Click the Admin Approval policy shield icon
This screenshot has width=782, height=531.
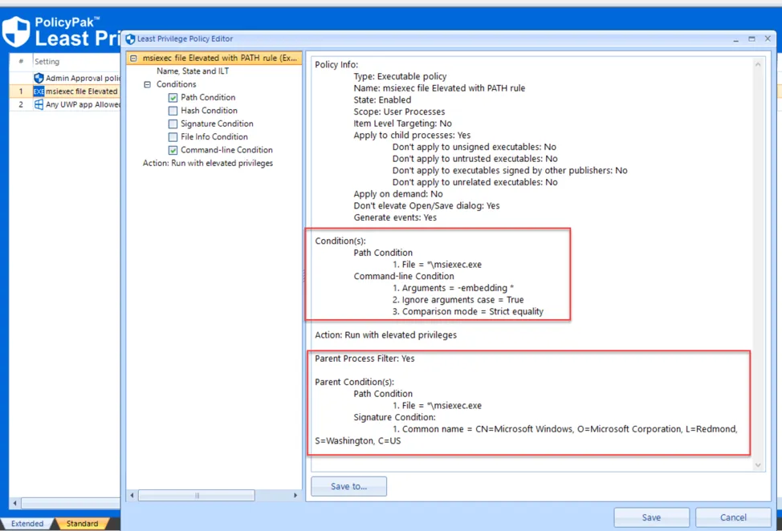39,78
